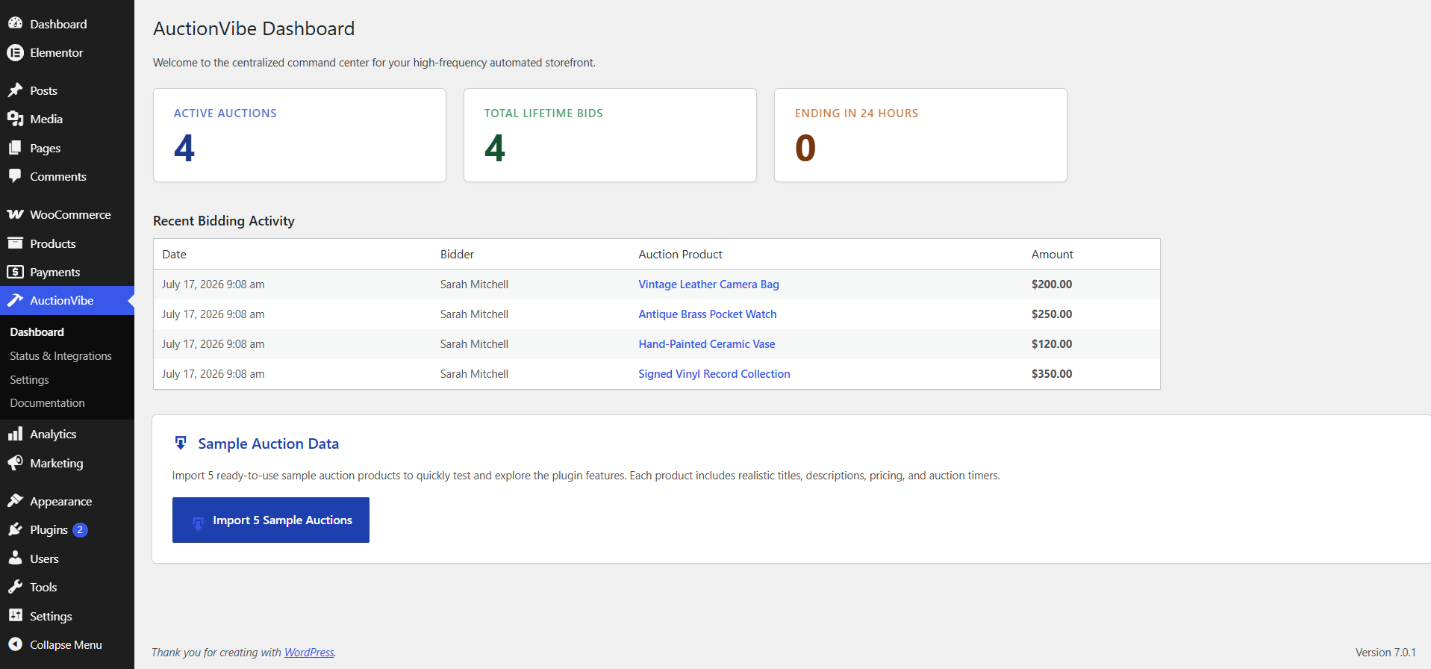Open the WooCommerce menu item
Image resolution: width=1431 pixels, height=669 pixels.
tap(70, 214)
